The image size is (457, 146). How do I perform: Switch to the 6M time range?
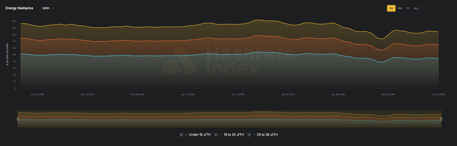pos(400,8)
